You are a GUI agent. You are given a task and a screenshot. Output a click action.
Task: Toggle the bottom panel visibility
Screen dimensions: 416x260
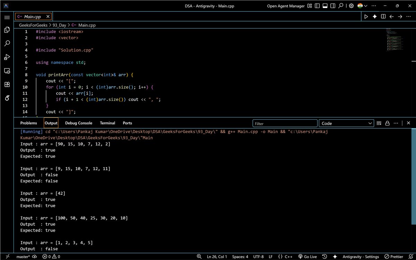click(325, 6)
